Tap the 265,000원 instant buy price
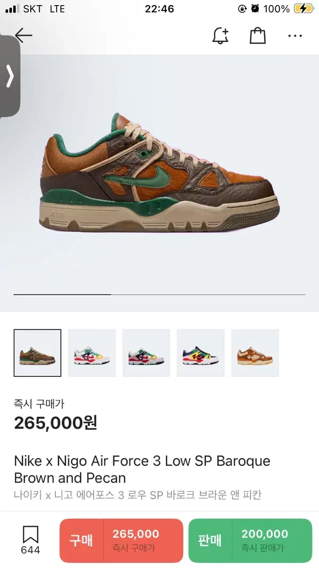The height and width of the screenshot is (568, 319). tap(55, 422)
